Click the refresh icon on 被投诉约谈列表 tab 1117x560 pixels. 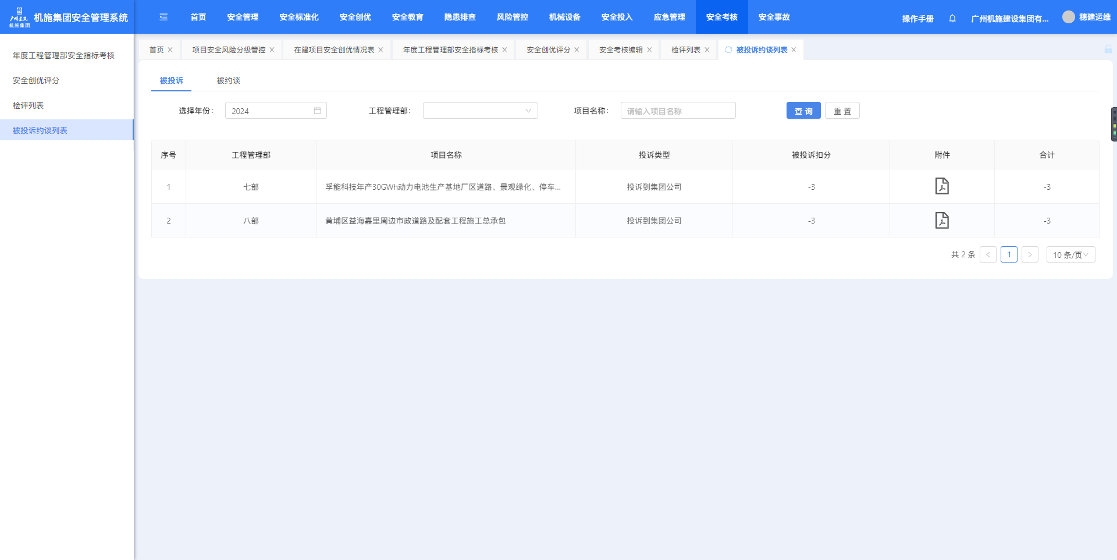pos(728,50)
